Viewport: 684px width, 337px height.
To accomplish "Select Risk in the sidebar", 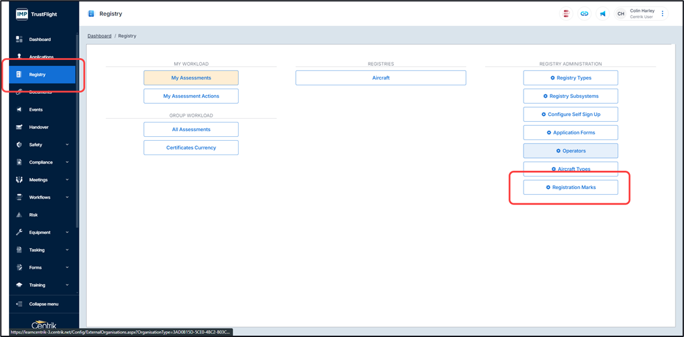I will pos(42,215).
